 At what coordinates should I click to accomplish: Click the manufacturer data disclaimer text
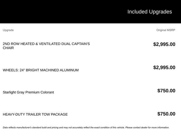86,127
